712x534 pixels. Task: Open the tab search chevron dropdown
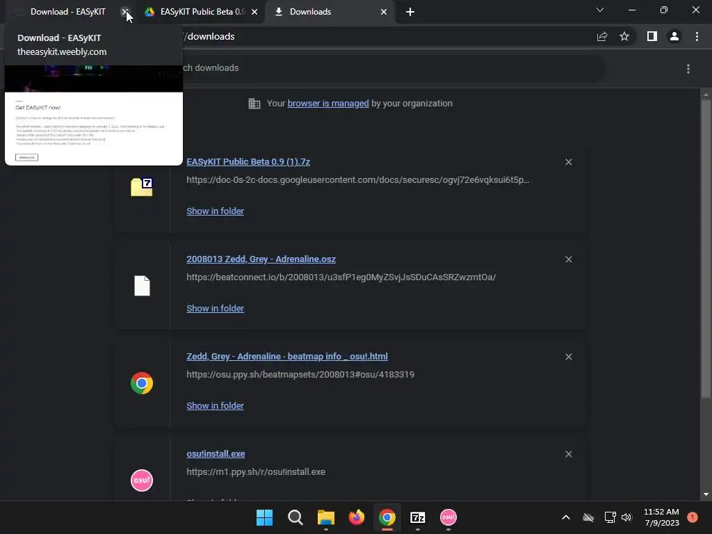click(x=600, y=10)
